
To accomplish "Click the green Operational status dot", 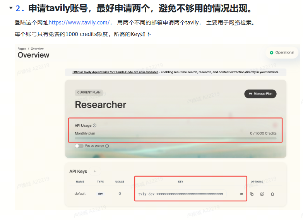I will tap(272, 53).
